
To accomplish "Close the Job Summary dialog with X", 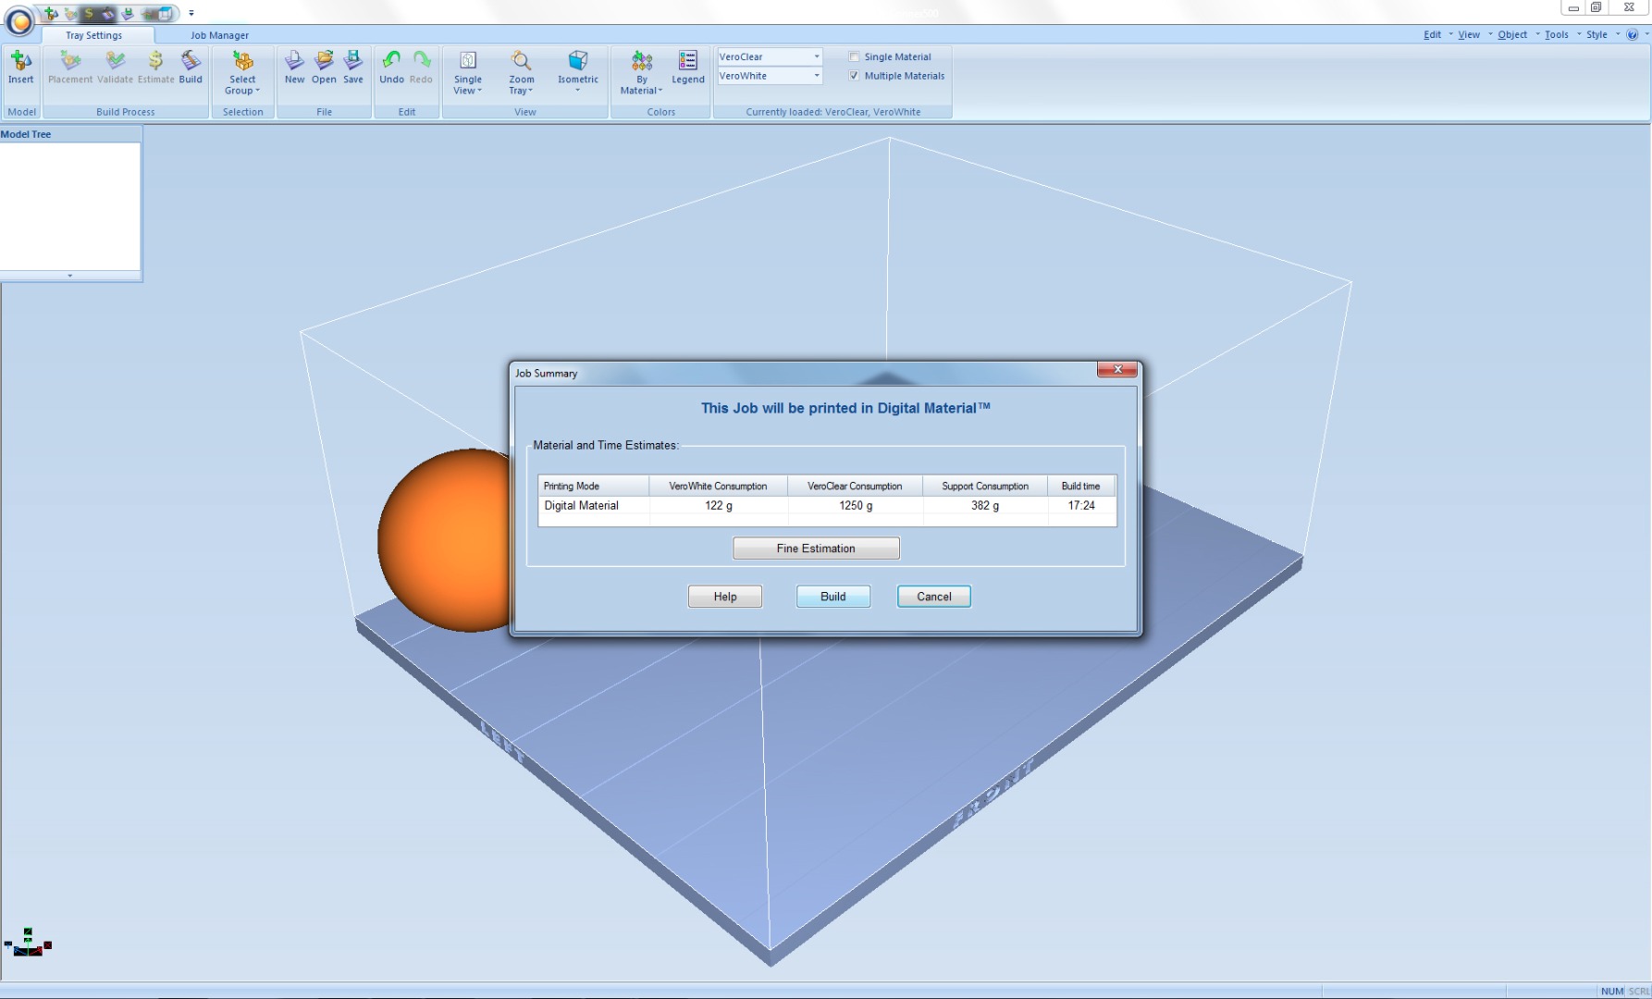I will [1117, 369].
